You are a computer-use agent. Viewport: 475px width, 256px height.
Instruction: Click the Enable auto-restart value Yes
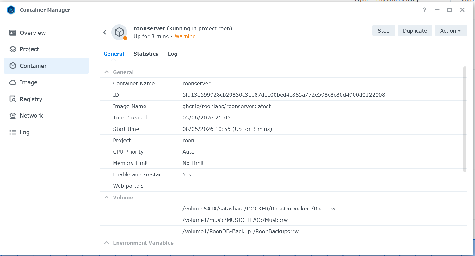[x=187, y=174]
